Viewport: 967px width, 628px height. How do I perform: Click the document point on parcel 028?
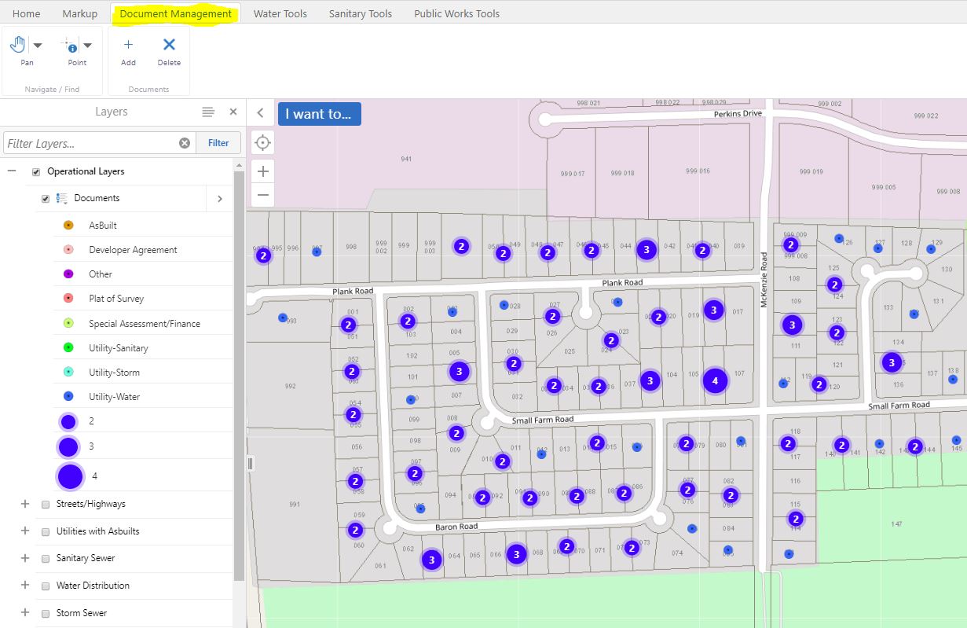[x=504, y=304]
